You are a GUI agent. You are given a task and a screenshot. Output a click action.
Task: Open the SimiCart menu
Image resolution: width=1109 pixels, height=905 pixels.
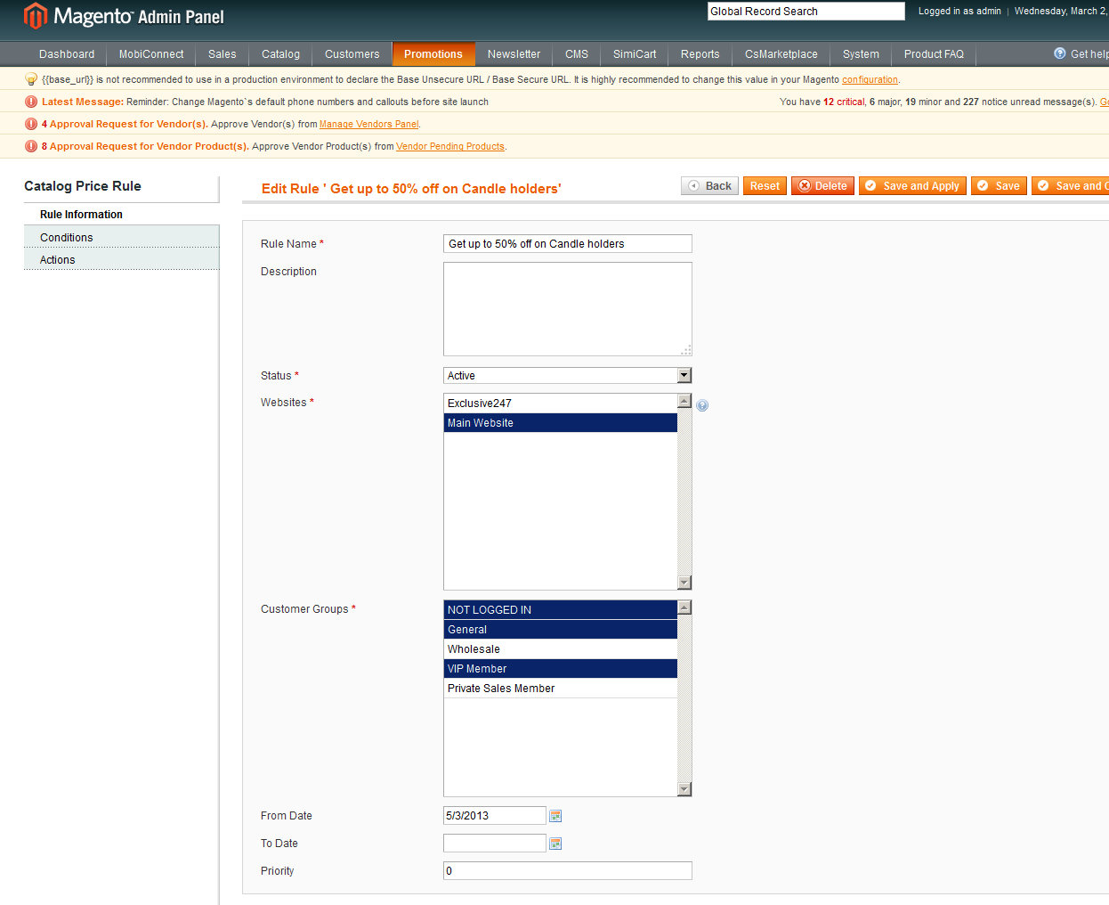point(635,54)
